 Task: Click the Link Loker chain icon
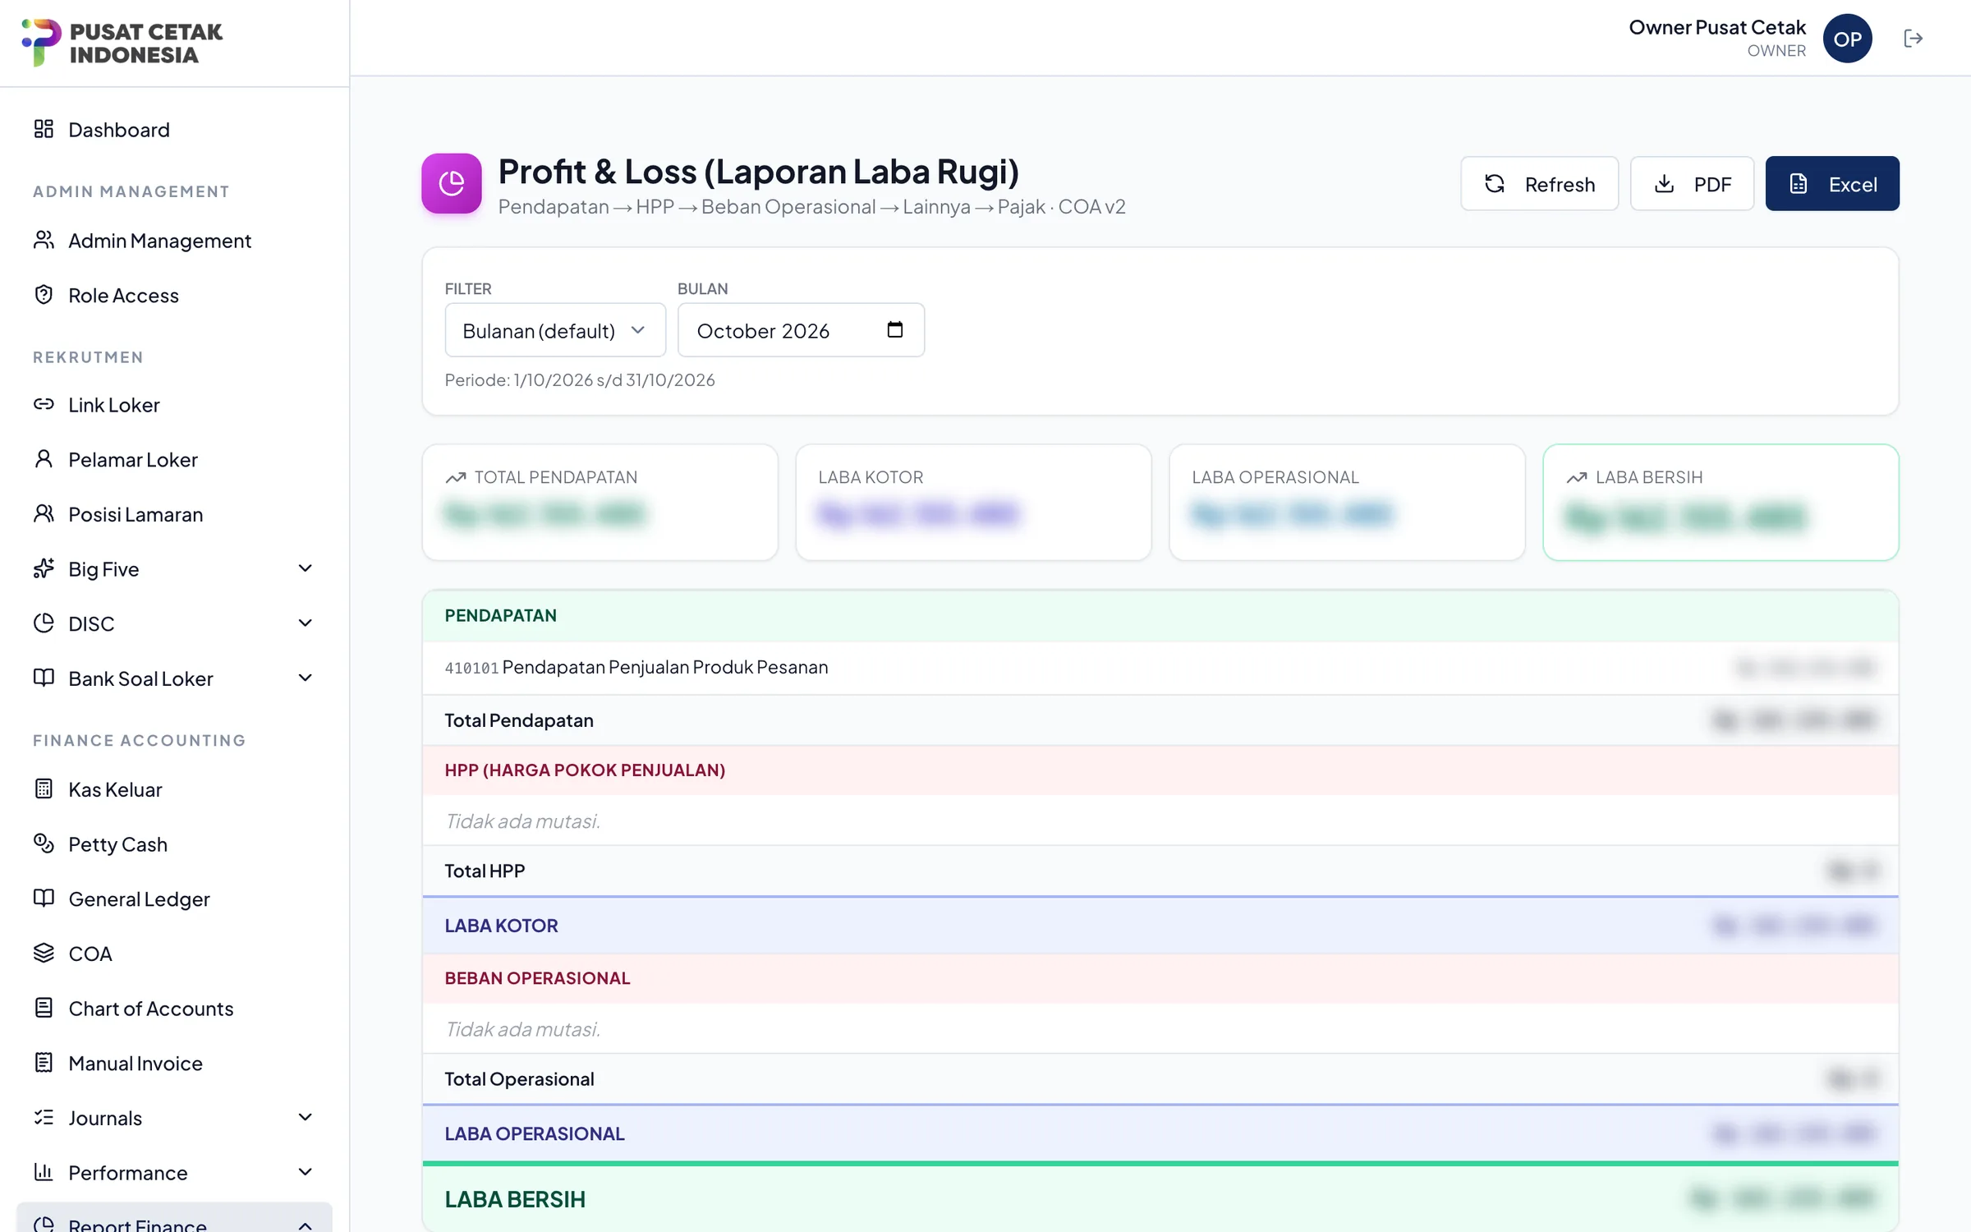click(x=44, y=404)
